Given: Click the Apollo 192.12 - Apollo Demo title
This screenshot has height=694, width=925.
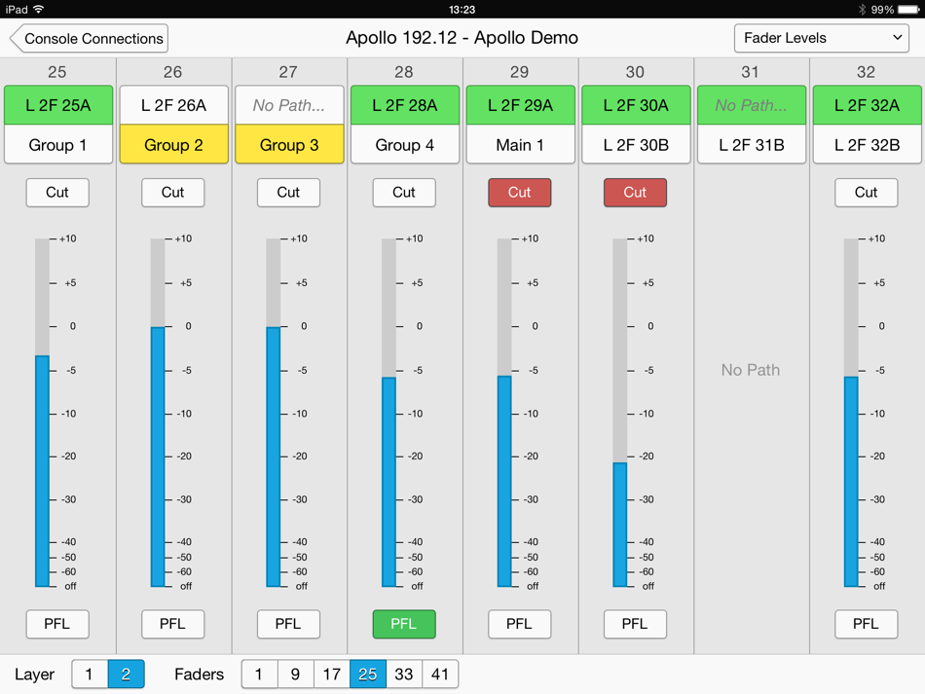Looking at the screenshot, I should (462, 38).
